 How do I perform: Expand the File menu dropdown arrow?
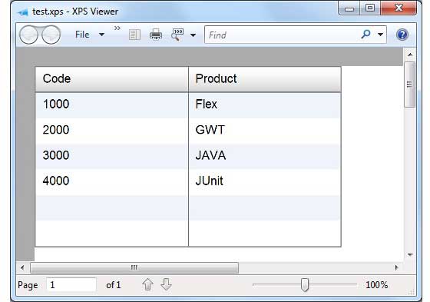[x=101, y=35]
